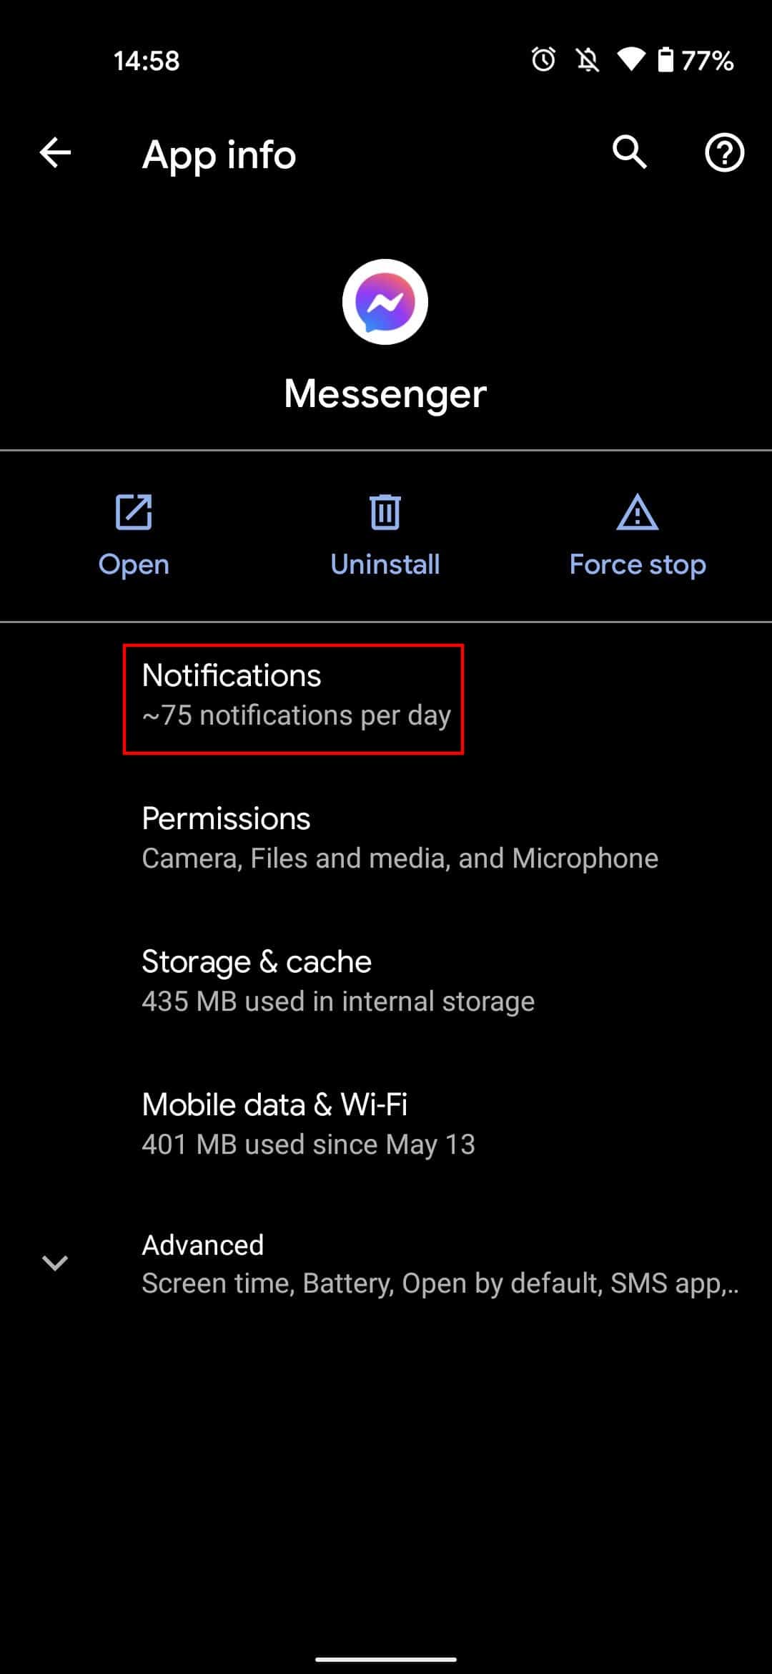Expand the Advanced section chevron

tap(55, 1263)
